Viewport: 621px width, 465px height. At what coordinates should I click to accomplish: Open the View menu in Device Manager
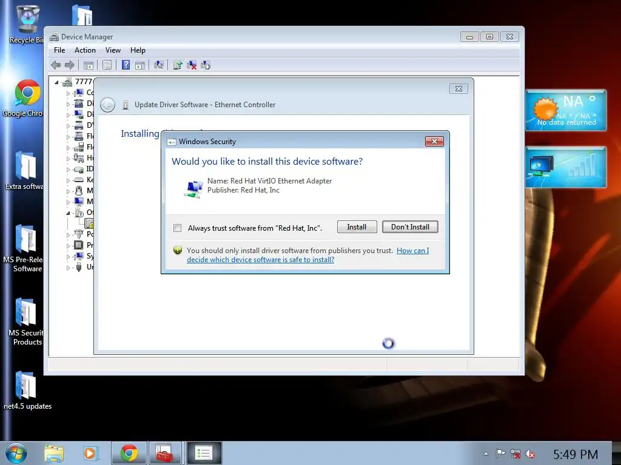[113, 50]
